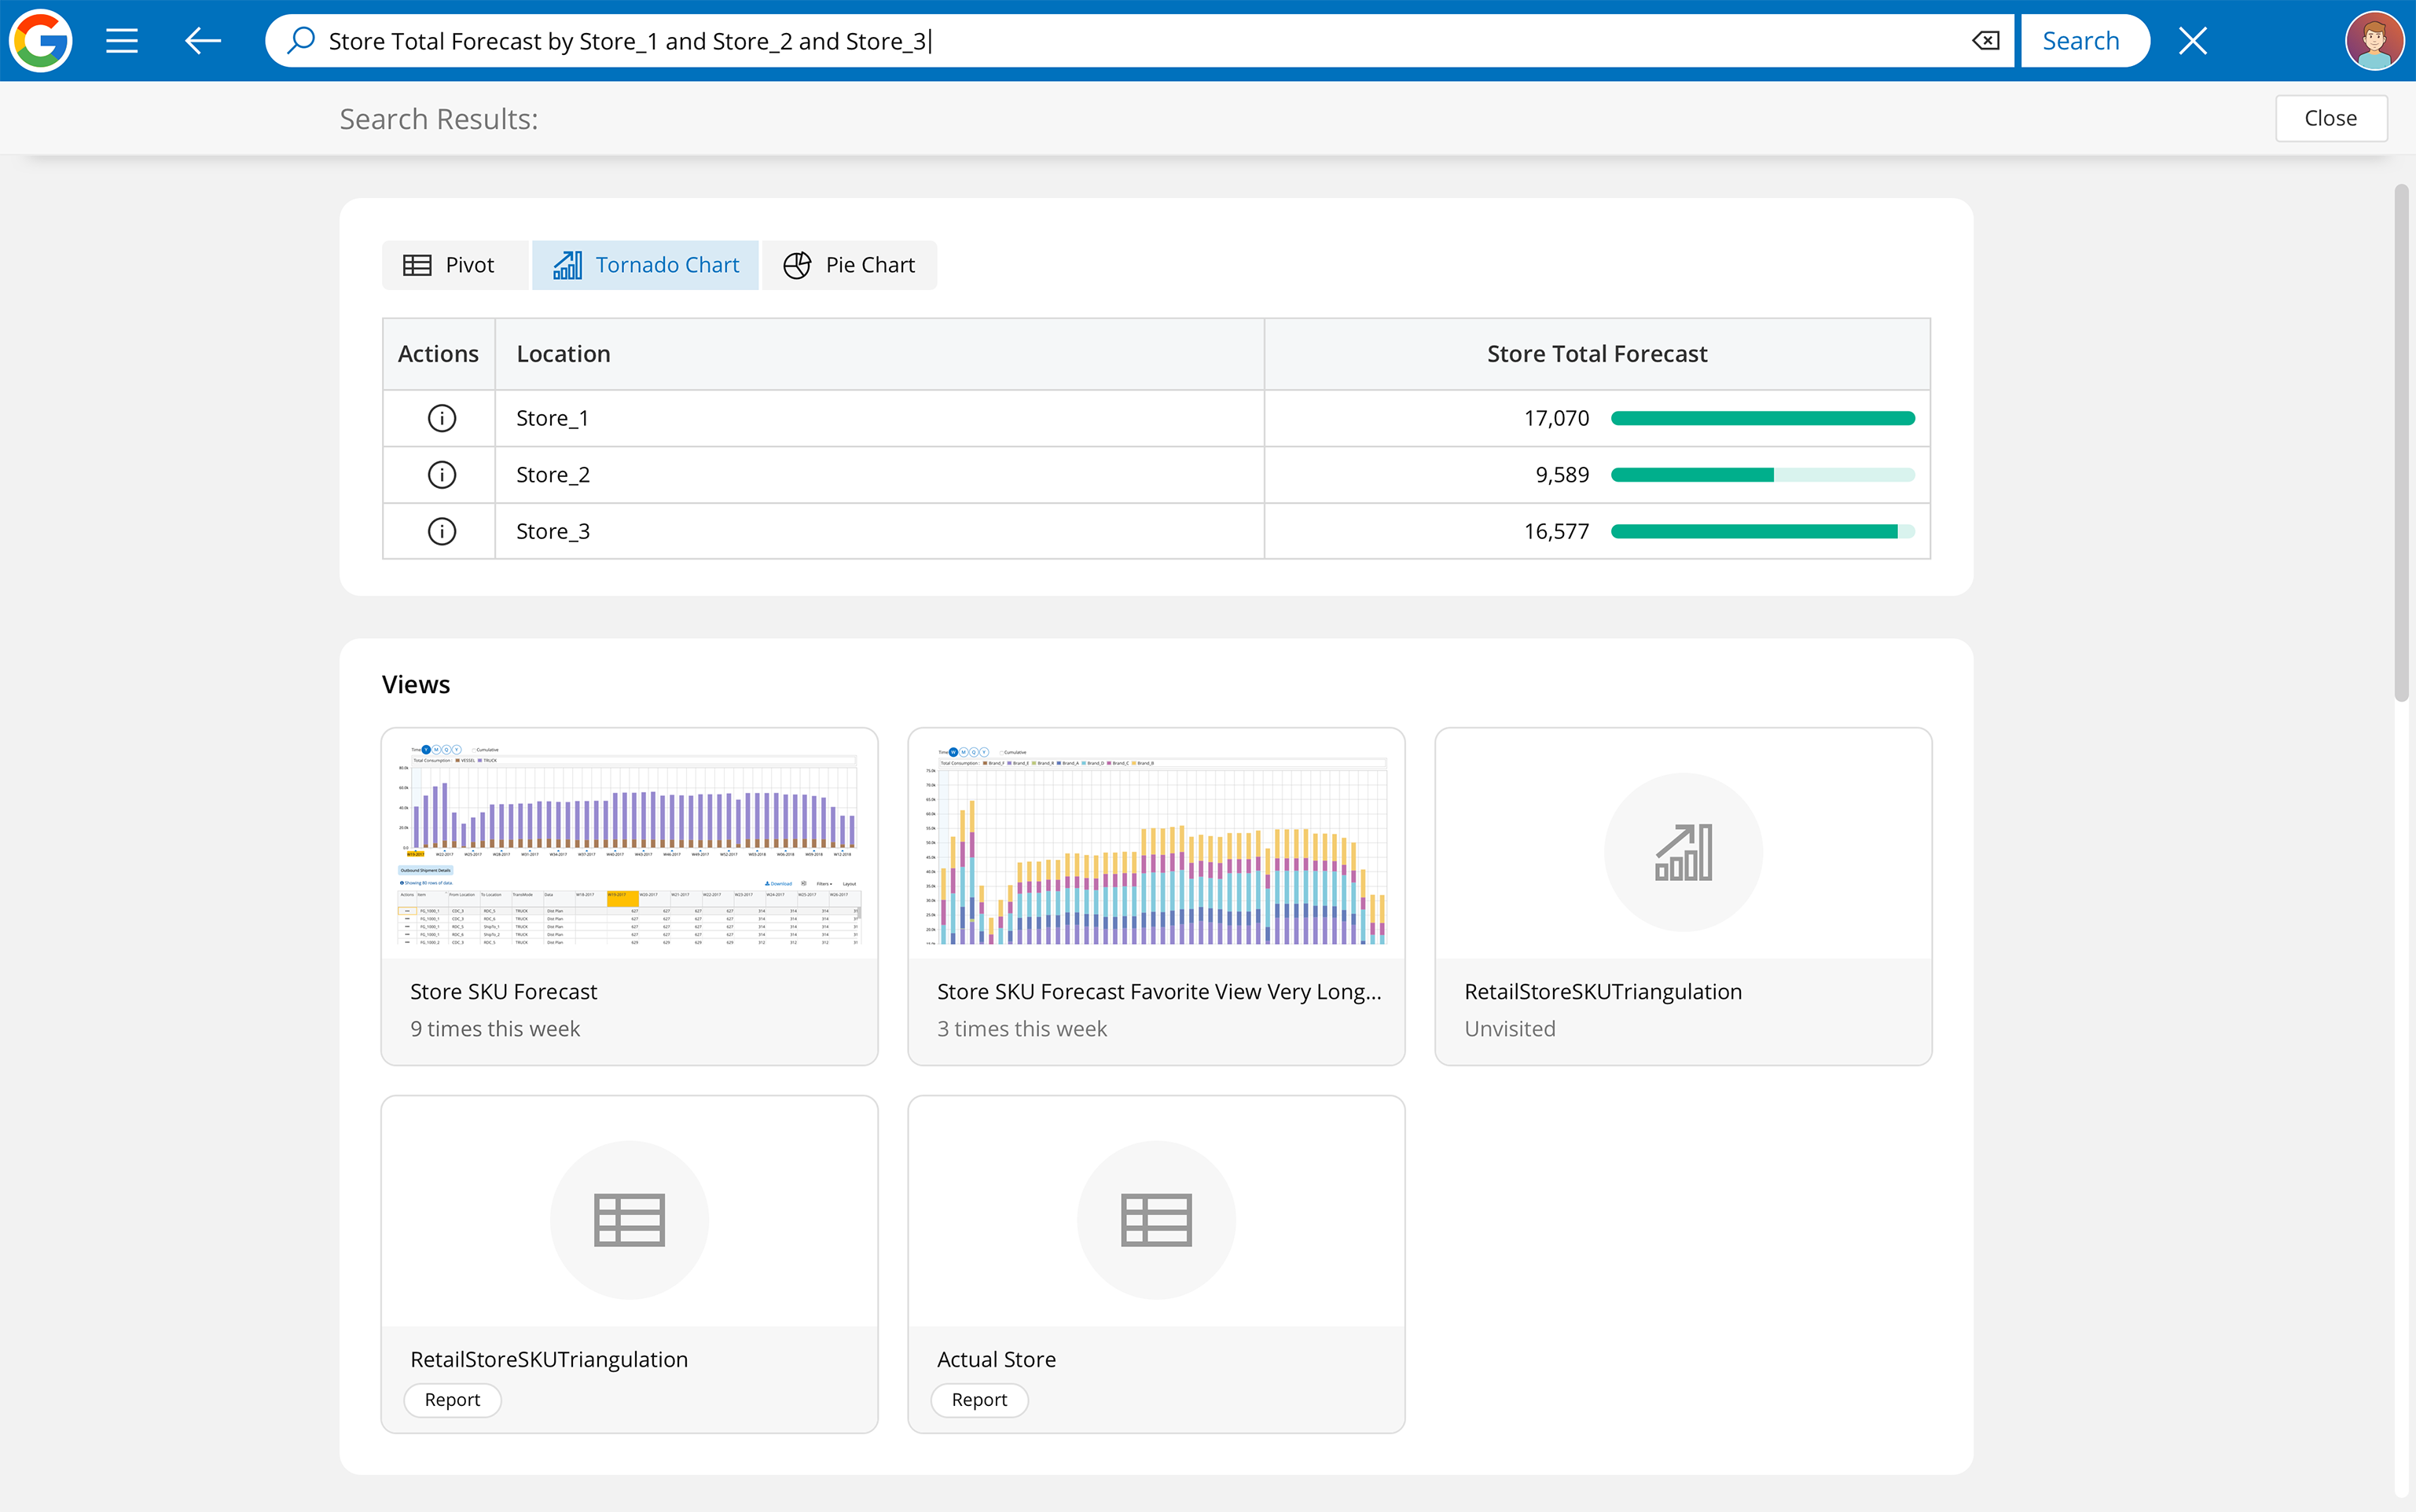
Task: Click the Views section heading
Action: coord(416,684)
